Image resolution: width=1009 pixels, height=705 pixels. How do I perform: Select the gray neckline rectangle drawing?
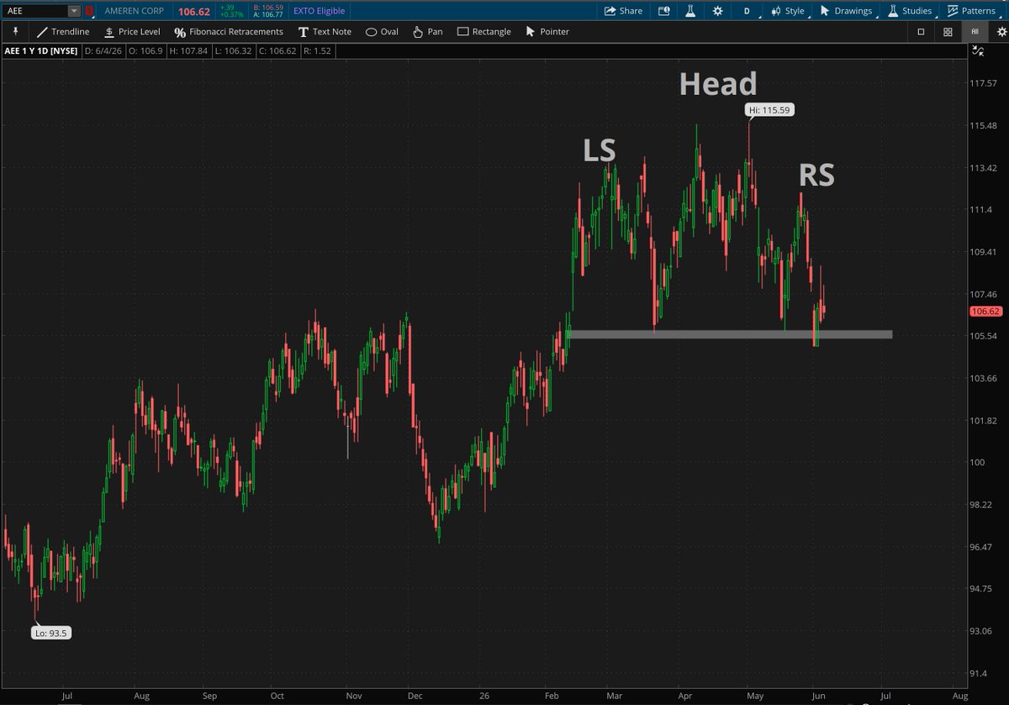(x=730, y=334)
